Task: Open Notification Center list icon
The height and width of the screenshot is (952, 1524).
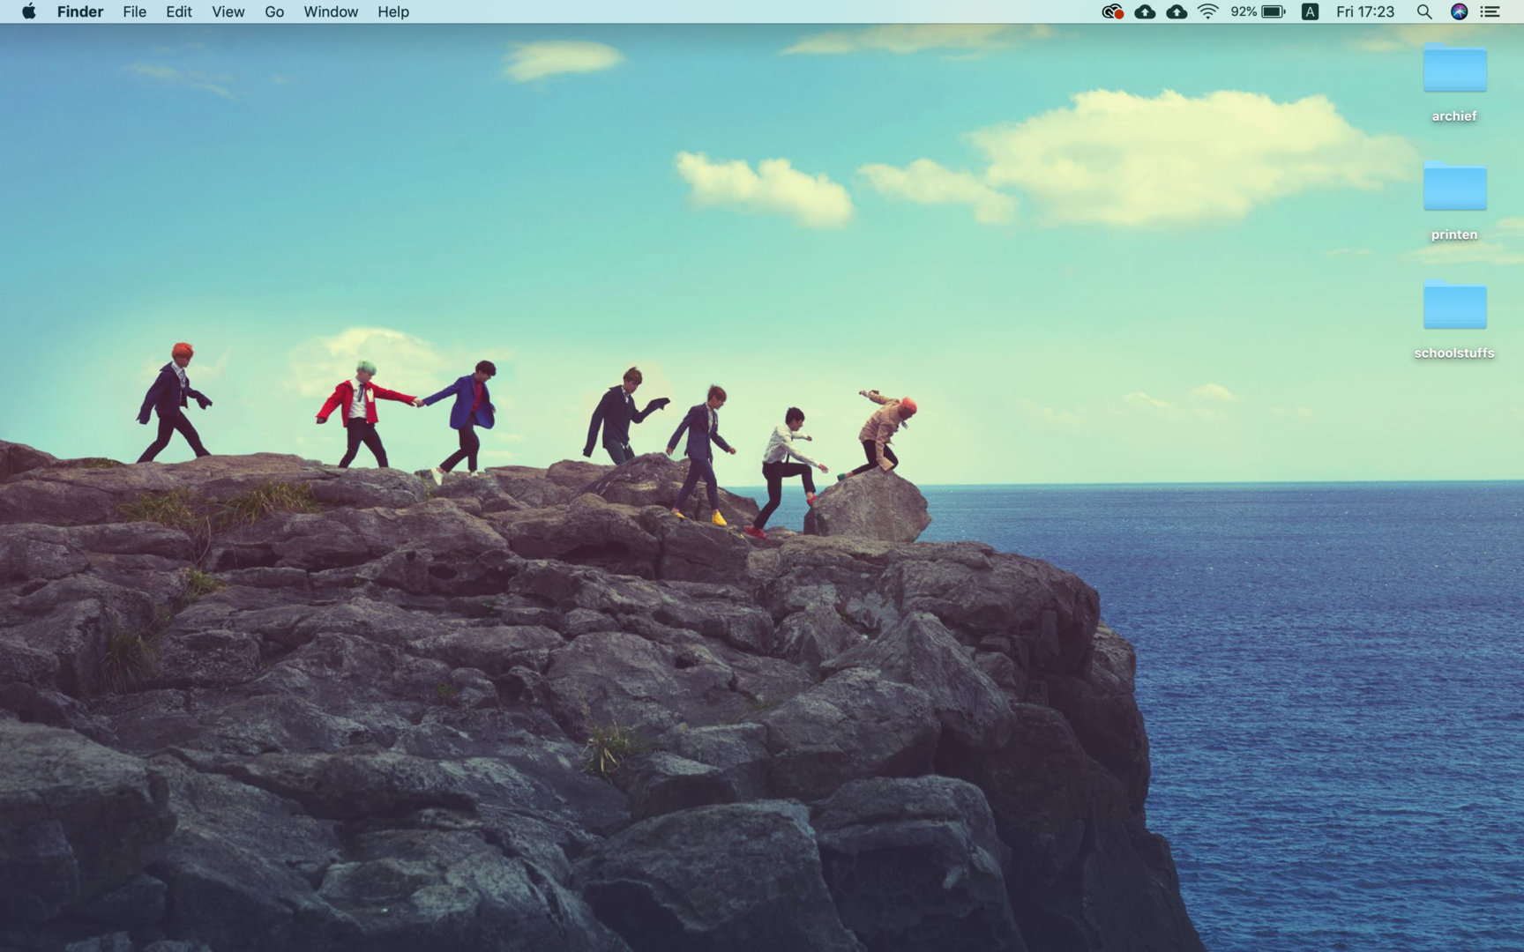Action: (1490, 11)
